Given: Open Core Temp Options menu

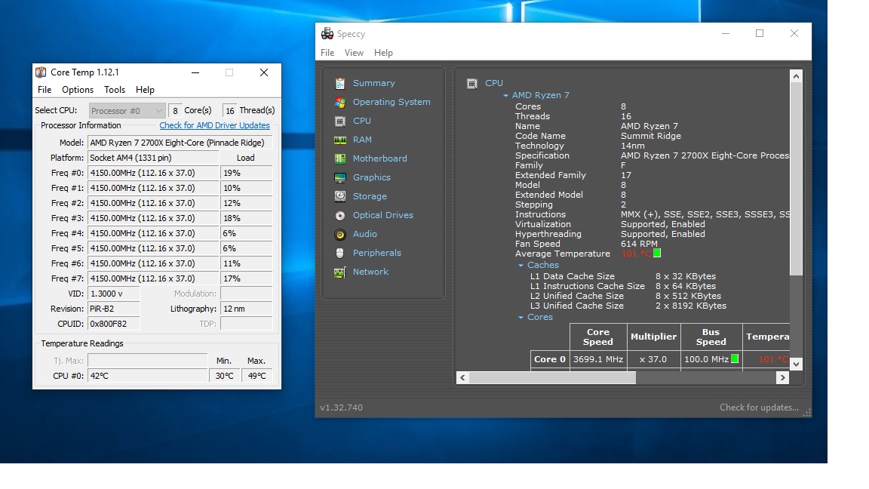Looking at the screenshot, I should pyautogui.click(x=78, y=90).
